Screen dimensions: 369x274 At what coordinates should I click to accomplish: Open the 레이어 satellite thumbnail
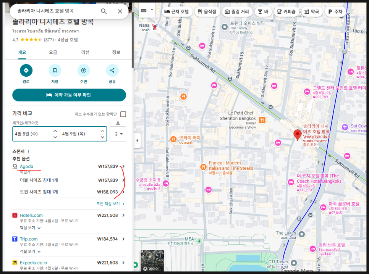click(x=152, y=261)
